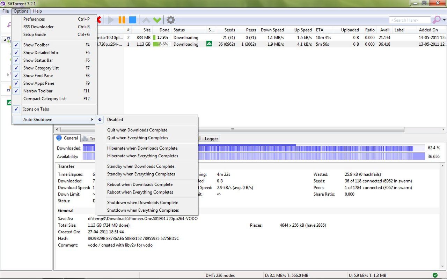Open Preferences via the gear toolbar icon
Screen dimensions: 447x279
point(170,20)
